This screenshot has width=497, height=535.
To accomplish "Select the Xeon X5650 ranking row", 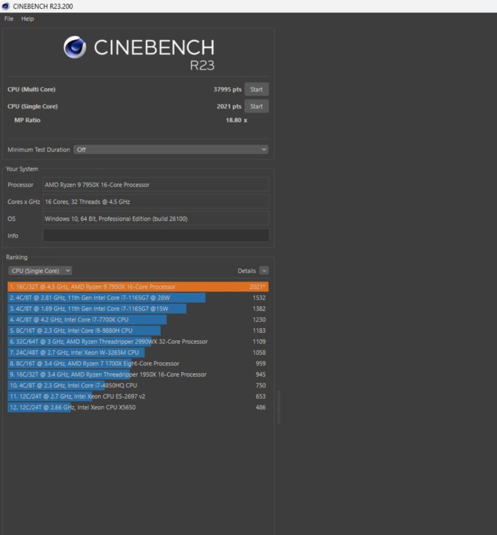I will [x=138, y=407].
